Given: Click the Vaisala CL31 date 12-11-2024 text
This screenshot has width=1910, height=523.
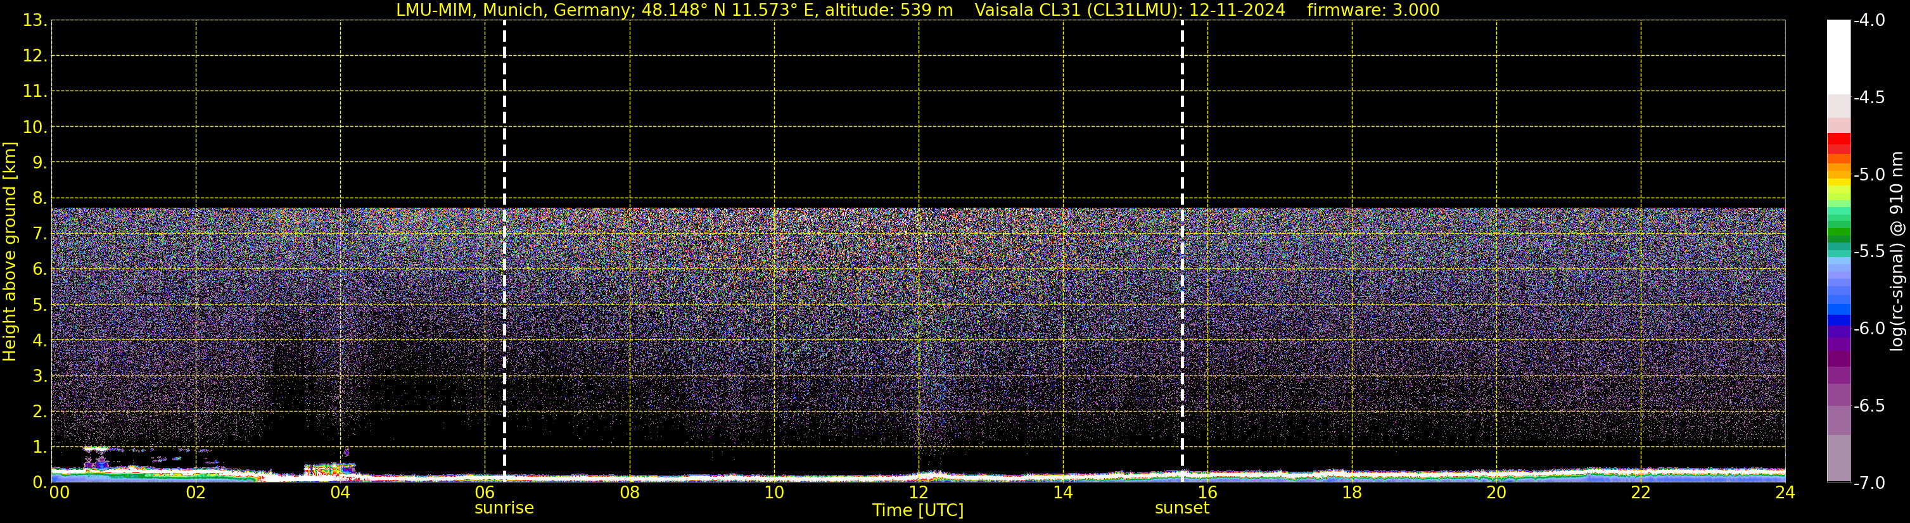Looking at the screenshot, I should 1237,10.
